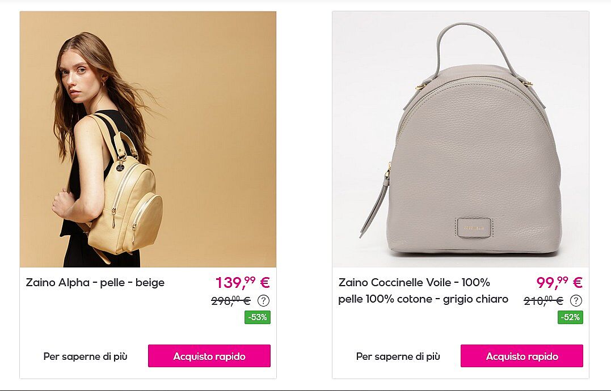Click the 99,99 € sale price
Image resolution: width=611 pixels, height=391 pixels.
click(559, 282)
